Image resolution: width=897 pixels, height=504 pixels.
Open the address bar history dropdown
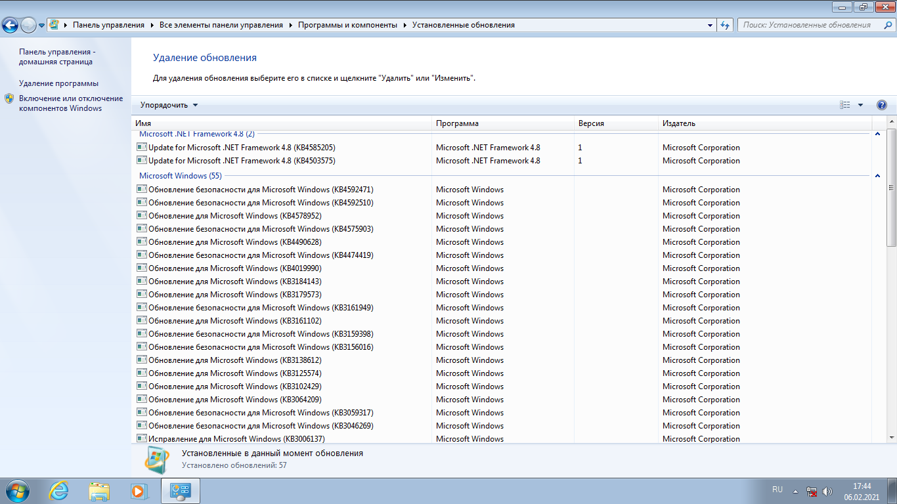pyautogui.click(x=711, y=25)
